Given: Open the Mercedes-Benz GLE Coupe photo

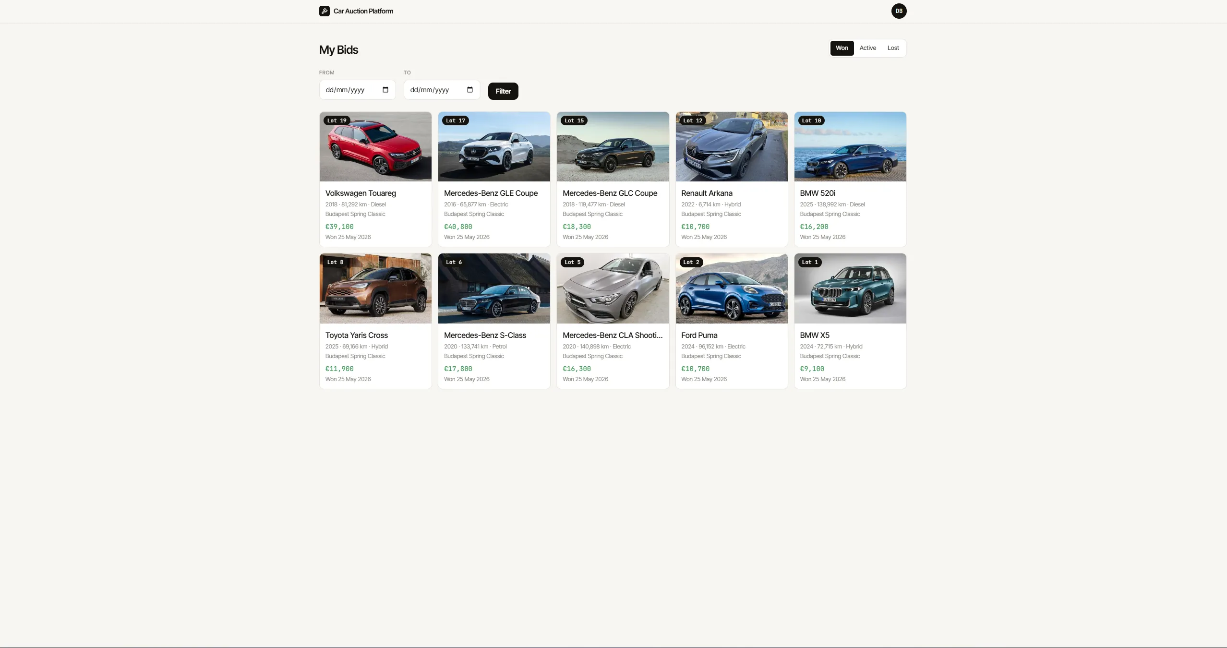Looking at the screenshot, I should pos(494,147).
